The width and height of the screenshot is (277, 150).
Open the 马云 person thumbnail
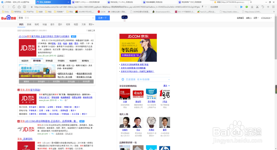tap(138, 122)
